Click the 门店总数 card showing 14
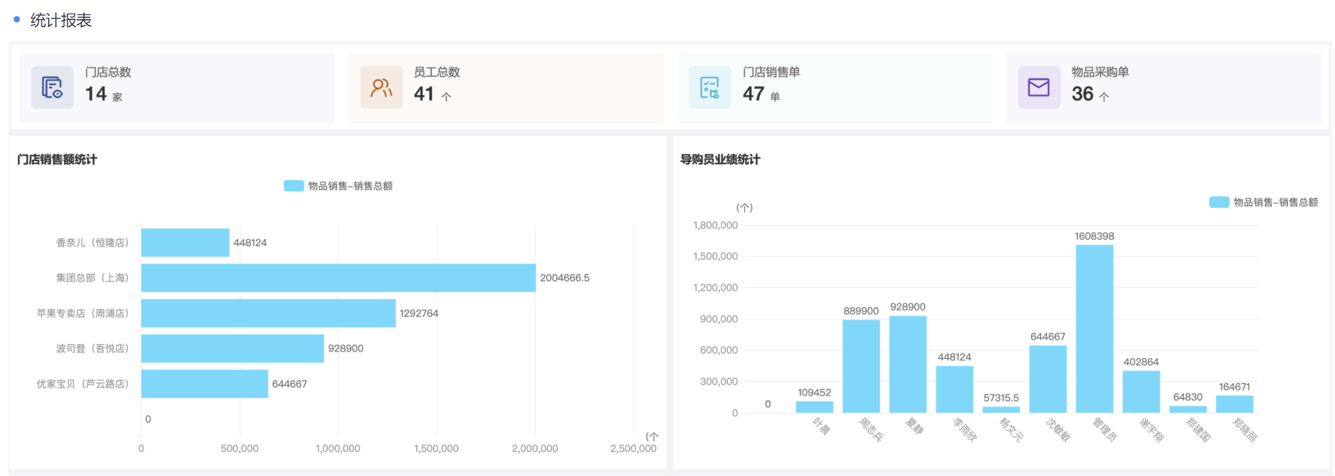 177,88
